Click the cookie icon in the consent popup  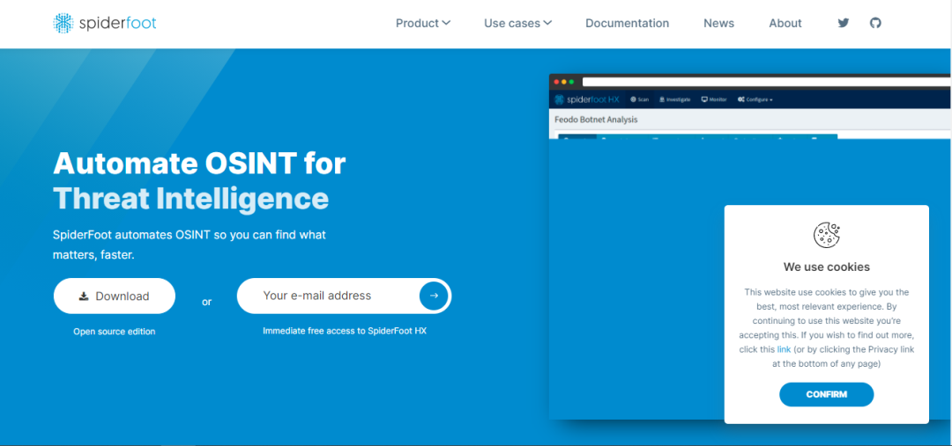coord(826,235)
